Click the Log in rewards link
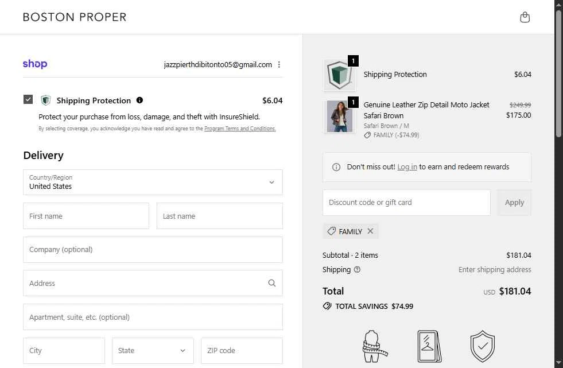This screenshot has width=563, height=368. coord(407,167)
